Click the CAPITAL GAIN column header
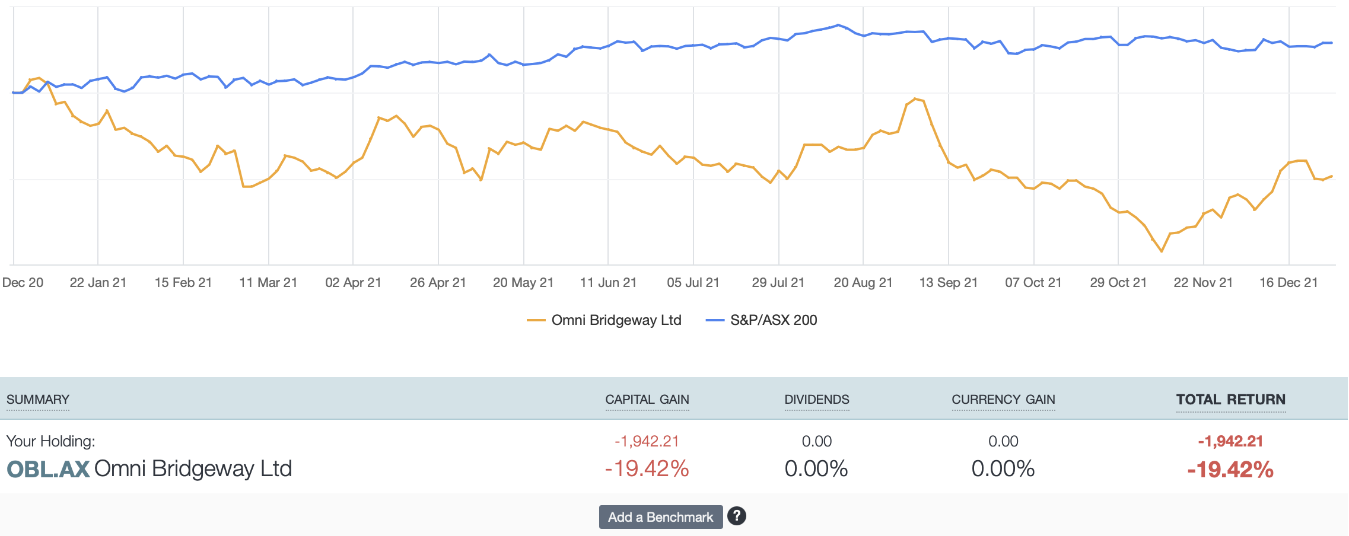Image resolution: width=1349 pixels, height=536 pixels. tap(647, 400)
